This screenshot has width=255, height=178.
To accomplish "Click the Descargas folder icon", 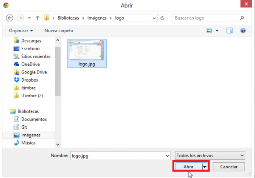I will click(16, 41).
